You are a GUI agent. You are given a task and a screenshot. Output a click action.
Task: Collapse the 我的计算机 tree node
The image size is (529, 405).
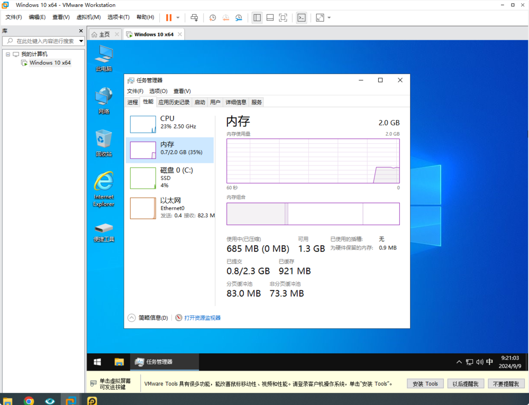point(8,53)
